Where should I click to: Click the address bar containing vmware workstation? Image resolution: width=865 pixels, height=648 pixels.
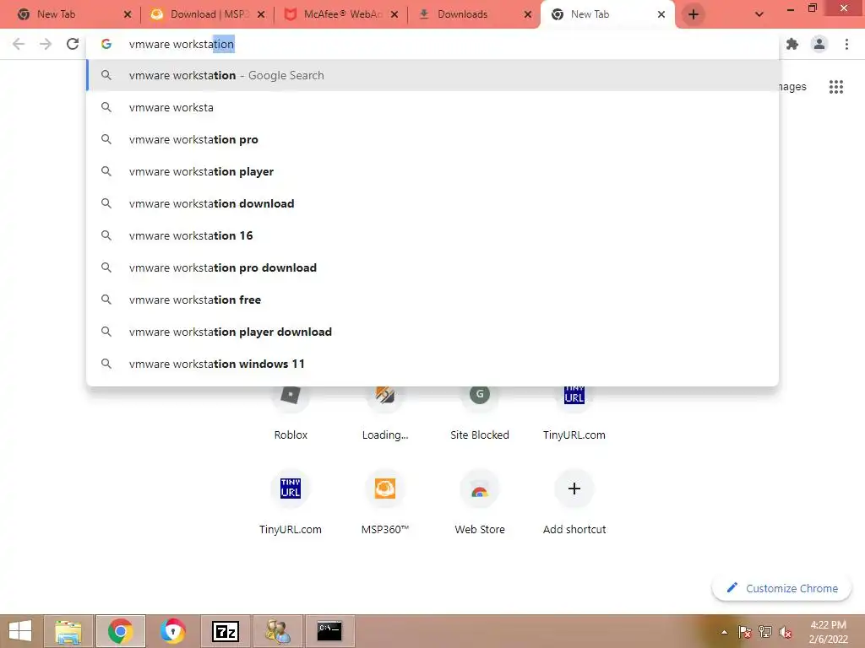click(432, 44)
